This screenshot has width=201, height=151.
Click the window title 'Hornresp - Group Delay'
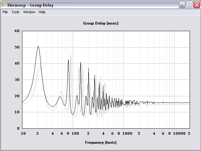click(x=31, y=5)
